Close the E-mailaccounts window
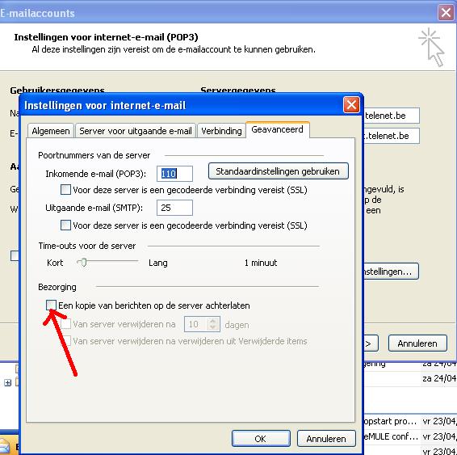457x455 pixels. 446,13
